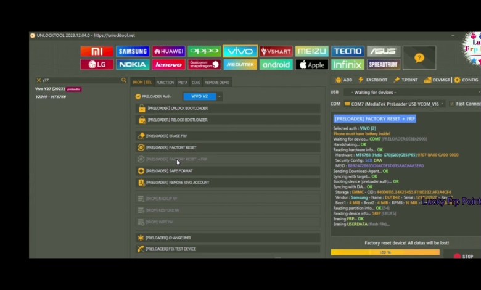The image size is (481, 290).
Task: Select the LG brand tile
Action: [x=97, y=64]
